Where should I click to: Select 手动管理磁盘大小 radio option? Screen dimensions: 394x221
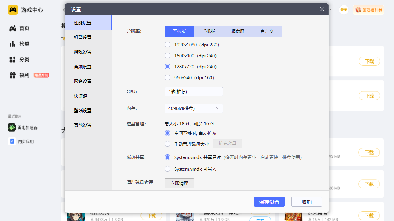pos(168,144)
